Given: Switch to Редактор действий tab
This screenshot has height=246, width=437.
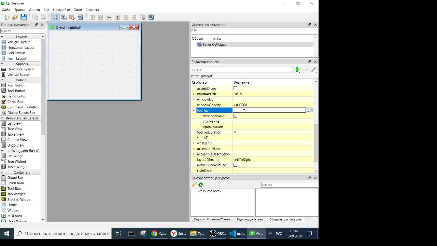Looking at the screenshot, I should 250,219.
